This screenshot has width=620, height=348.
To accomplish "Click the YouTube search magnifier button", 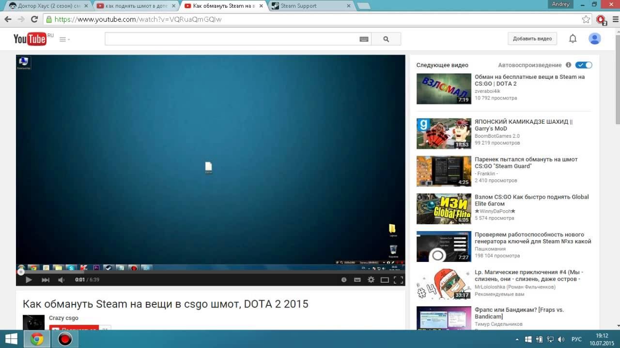I will 386,39.
